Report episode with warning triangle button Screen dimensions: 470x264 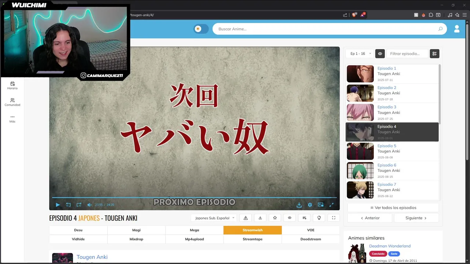pyautogui.click(x=246, y=218)
